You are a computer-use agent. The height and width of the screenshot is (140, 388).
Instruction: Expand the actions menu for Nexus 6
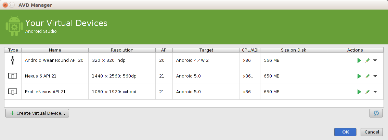tap(375, 76)
